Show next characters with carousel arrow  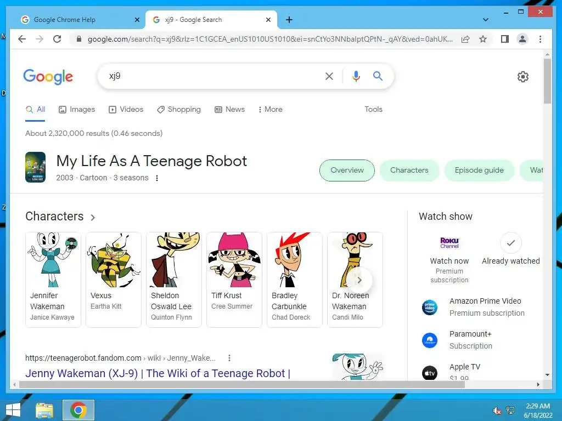(359, 280)
